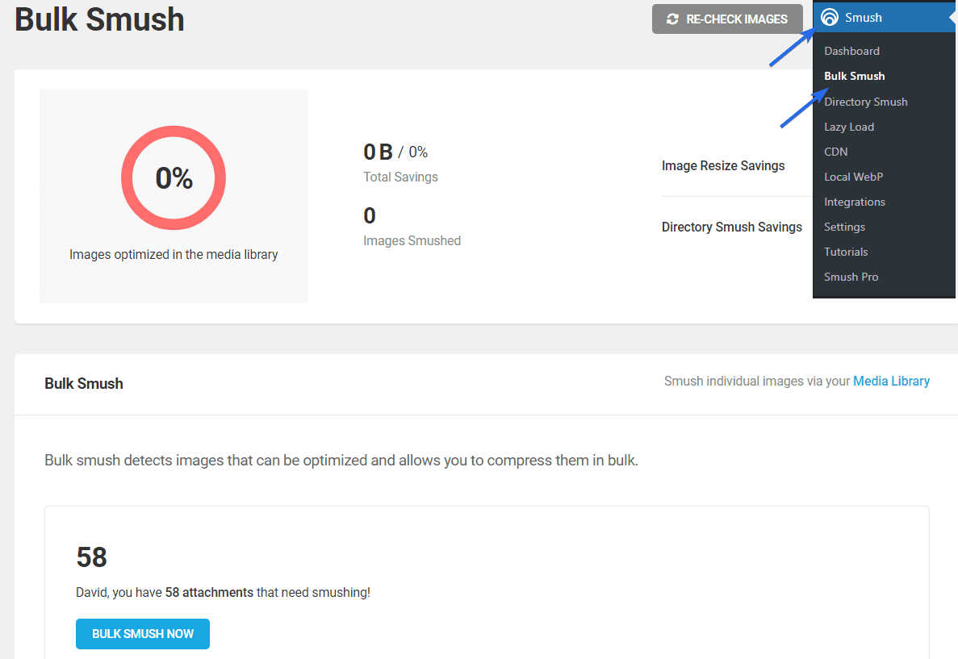Screen dimensions: 958x659
Task: Open Local WebP menu item
Action: click(853, 177)
